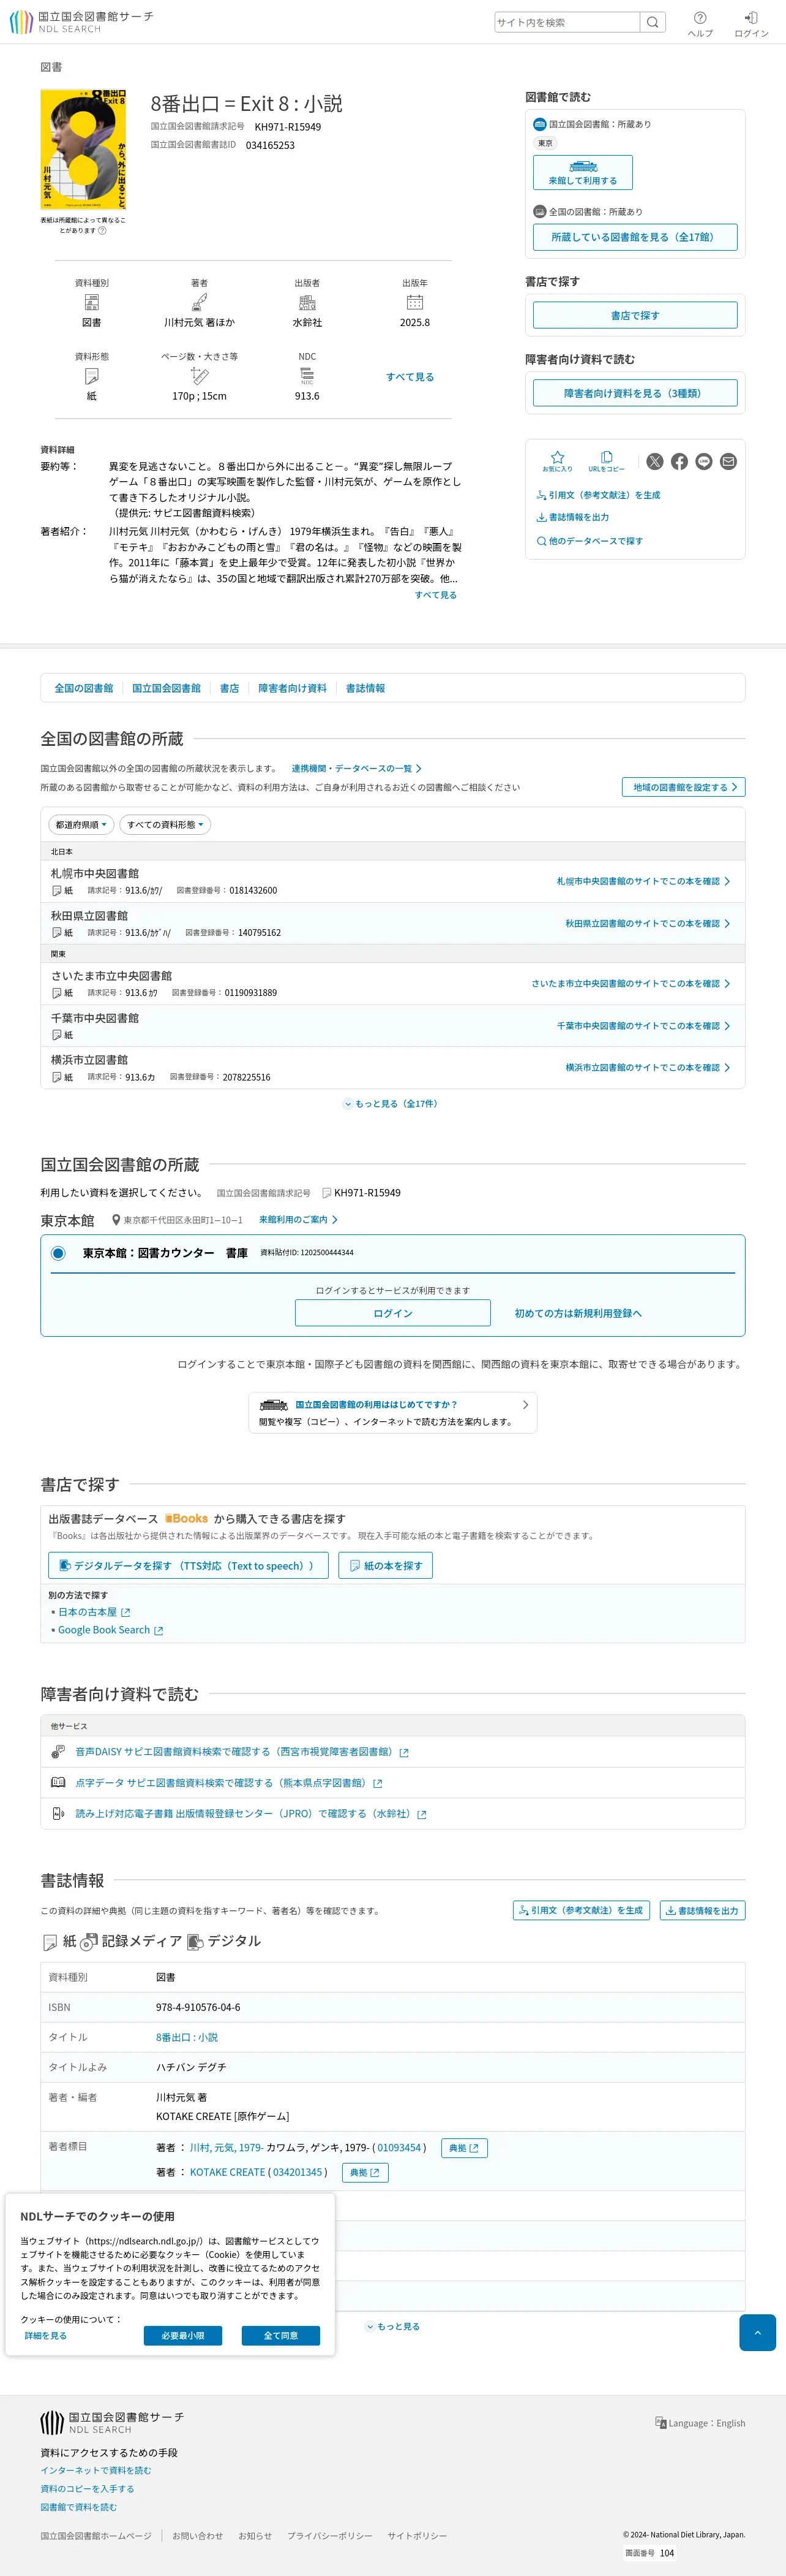Click the 記録メディア disc icon
Viewport: 786px width, 2576px height.
pos(89,1941)
